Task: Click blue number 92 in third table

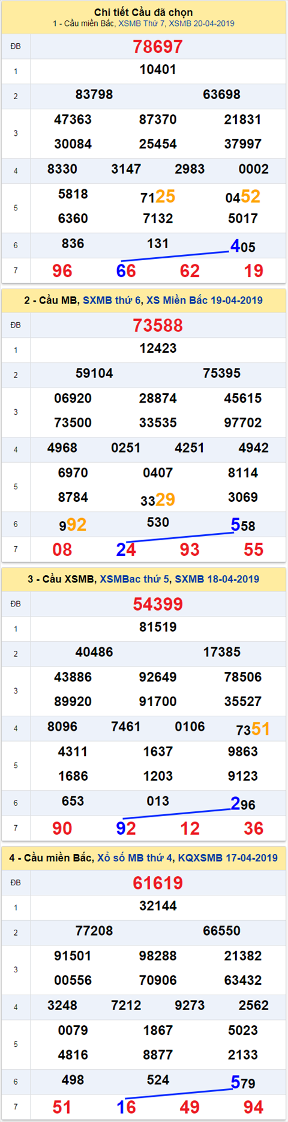Action: (x=126, y=828)
